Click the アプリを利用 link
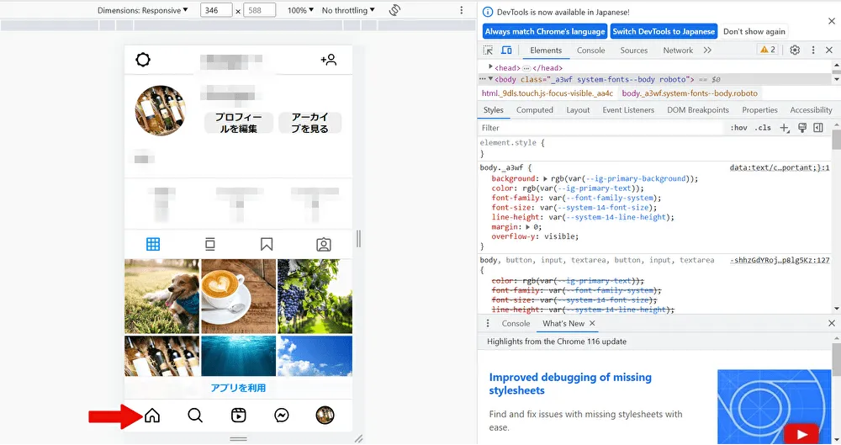841x445 pixels. [238, 388]
